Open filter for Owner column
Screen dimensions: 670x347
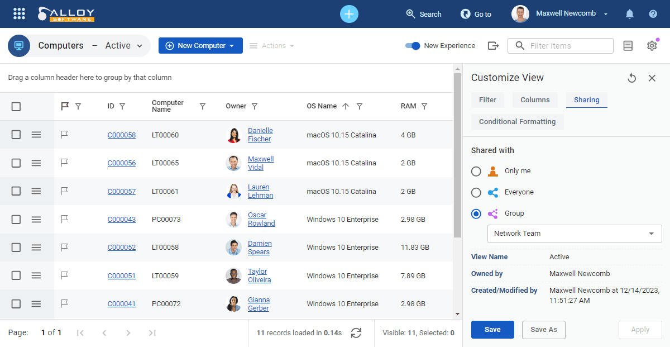[x=255, y=106]
